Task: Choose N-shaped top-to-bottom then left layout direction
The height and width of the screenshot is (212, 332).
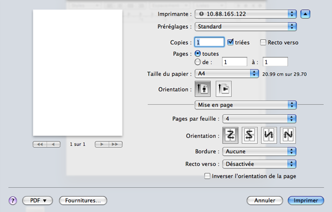Action: (x=288, y=135)
